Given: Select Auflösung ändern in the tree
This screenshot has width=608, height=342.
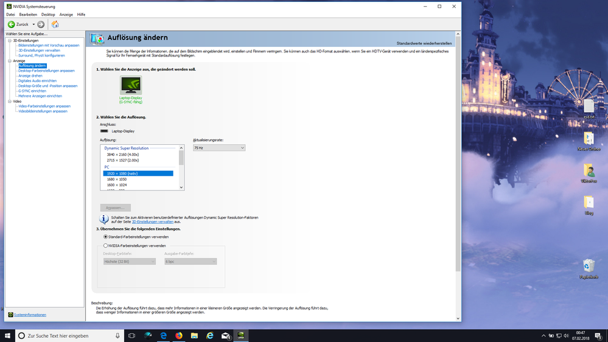Looking at the screenshot, I should pos(32,66).
